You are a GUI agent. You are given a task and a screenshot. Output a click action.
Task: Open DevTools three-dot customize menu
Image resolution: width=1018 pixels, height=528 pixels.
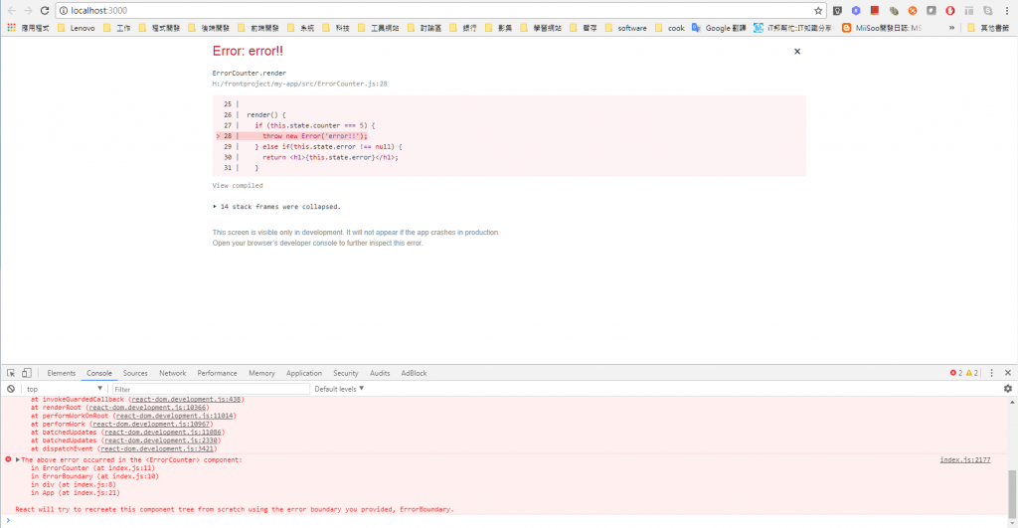tap(991, 373)
